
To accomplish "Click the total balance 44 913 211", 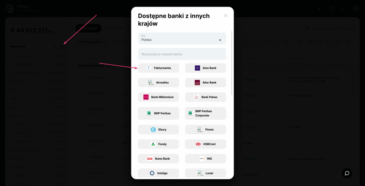I will click(x=32, y=30).
